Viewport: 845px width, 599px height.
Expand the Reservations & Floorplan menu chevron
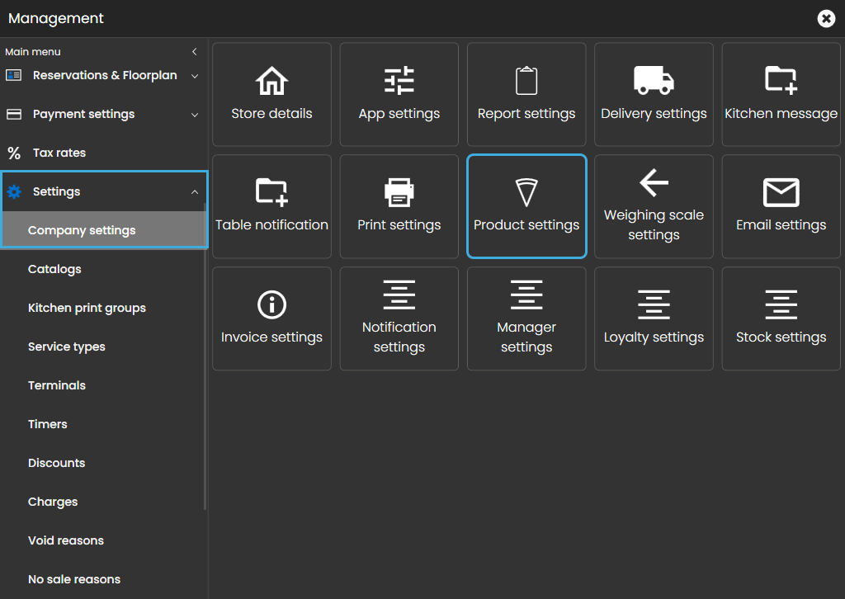tap(195, 76)
